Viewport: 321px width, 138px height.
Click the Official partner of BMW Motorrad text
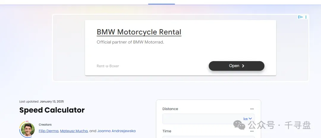click(130, 42)
